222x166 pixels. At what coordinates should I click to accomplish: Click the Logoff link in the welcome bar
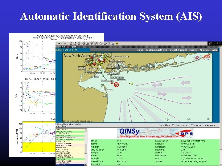73,47
